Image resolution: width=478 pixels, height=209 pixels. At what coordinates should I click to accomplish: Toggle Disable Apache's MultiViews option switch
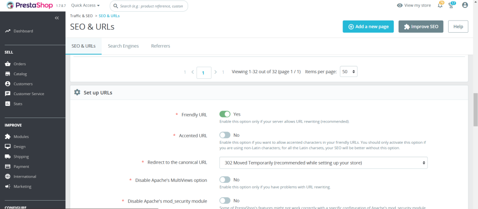[x=225, y=180]
